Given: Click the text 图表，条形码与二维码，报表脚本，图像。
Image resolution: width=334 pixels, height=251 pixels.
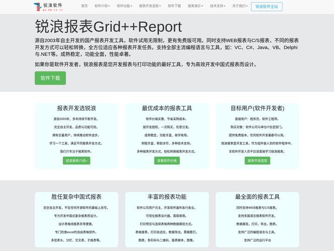Looking at the screenshot, I should click(x=167, y=240).
